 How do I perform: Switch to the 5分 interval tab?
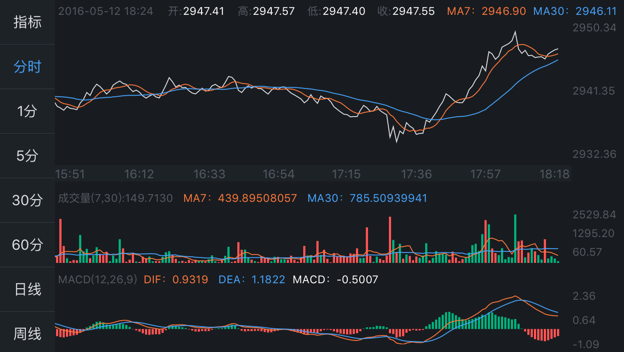coord(27,156)
